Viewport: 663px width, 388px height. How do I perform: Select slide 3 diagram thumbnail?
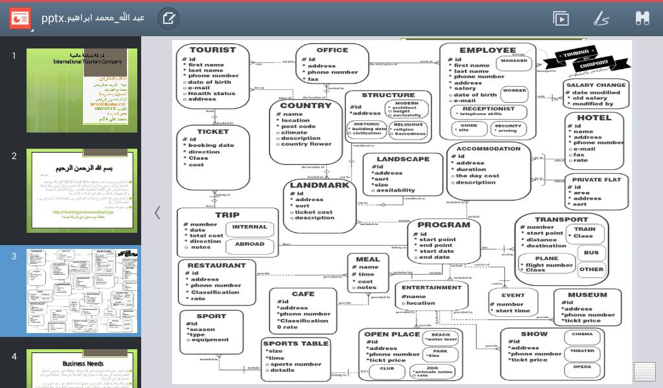click(x=82, y=291)
